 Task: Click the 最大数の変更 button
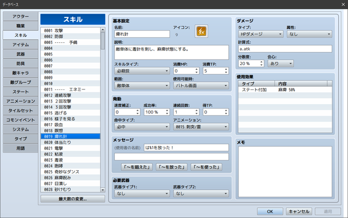coord(73,199)
